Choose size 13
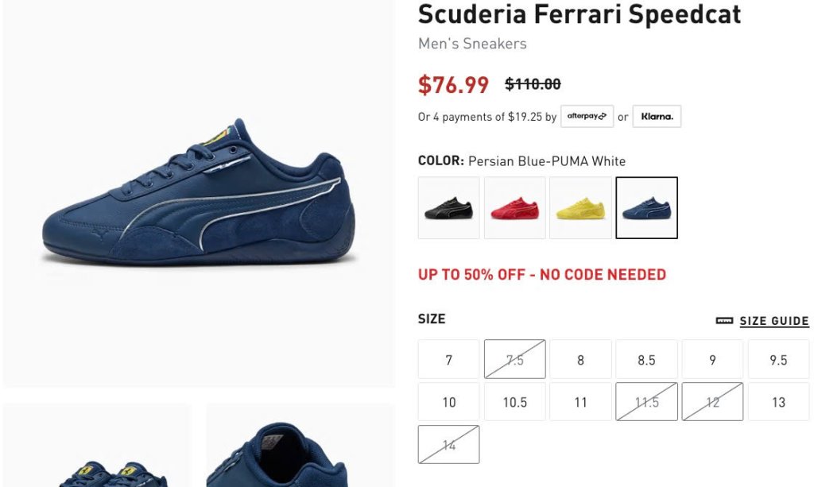Viewport: 814px width, 487px height. click(778, 402)
